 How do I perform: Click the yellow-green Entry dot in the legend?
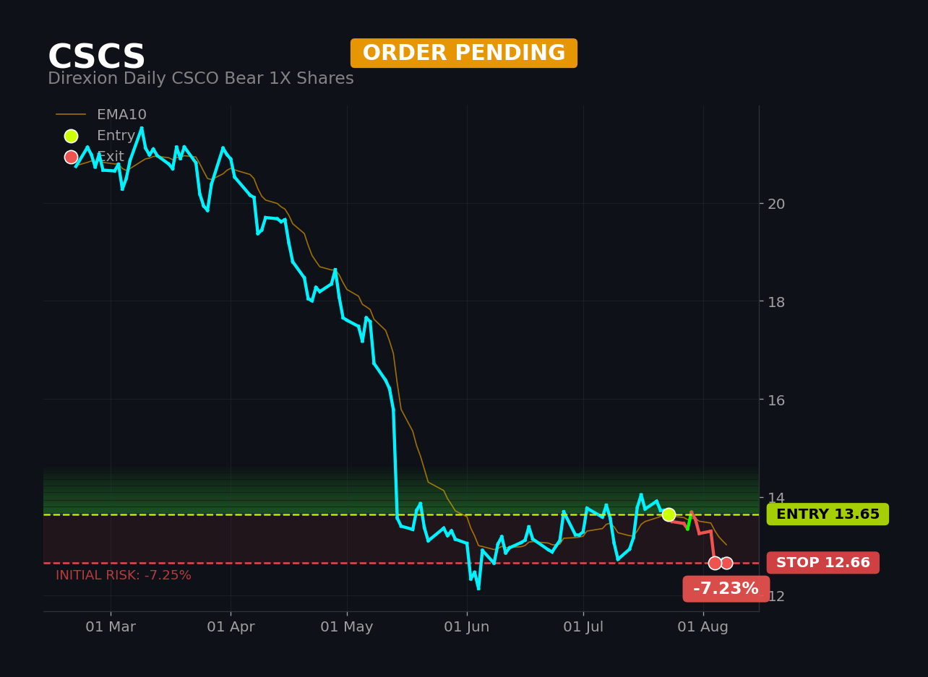coord(71,136)
